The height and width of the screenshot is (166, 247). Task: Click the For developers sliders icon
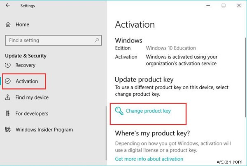[8, 114]
